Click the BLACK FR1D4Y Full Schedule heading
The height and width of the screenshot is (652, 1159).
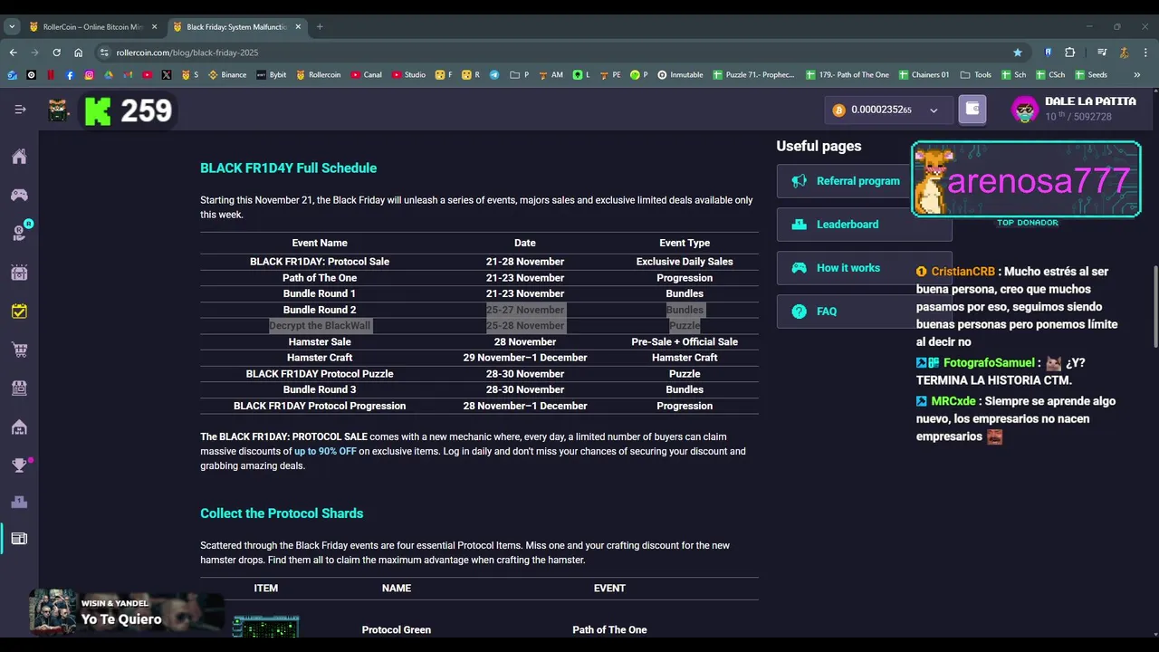[x=288, y=168]
